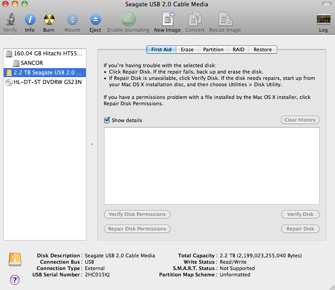Select the SANCOR volume

click(45, 63)
